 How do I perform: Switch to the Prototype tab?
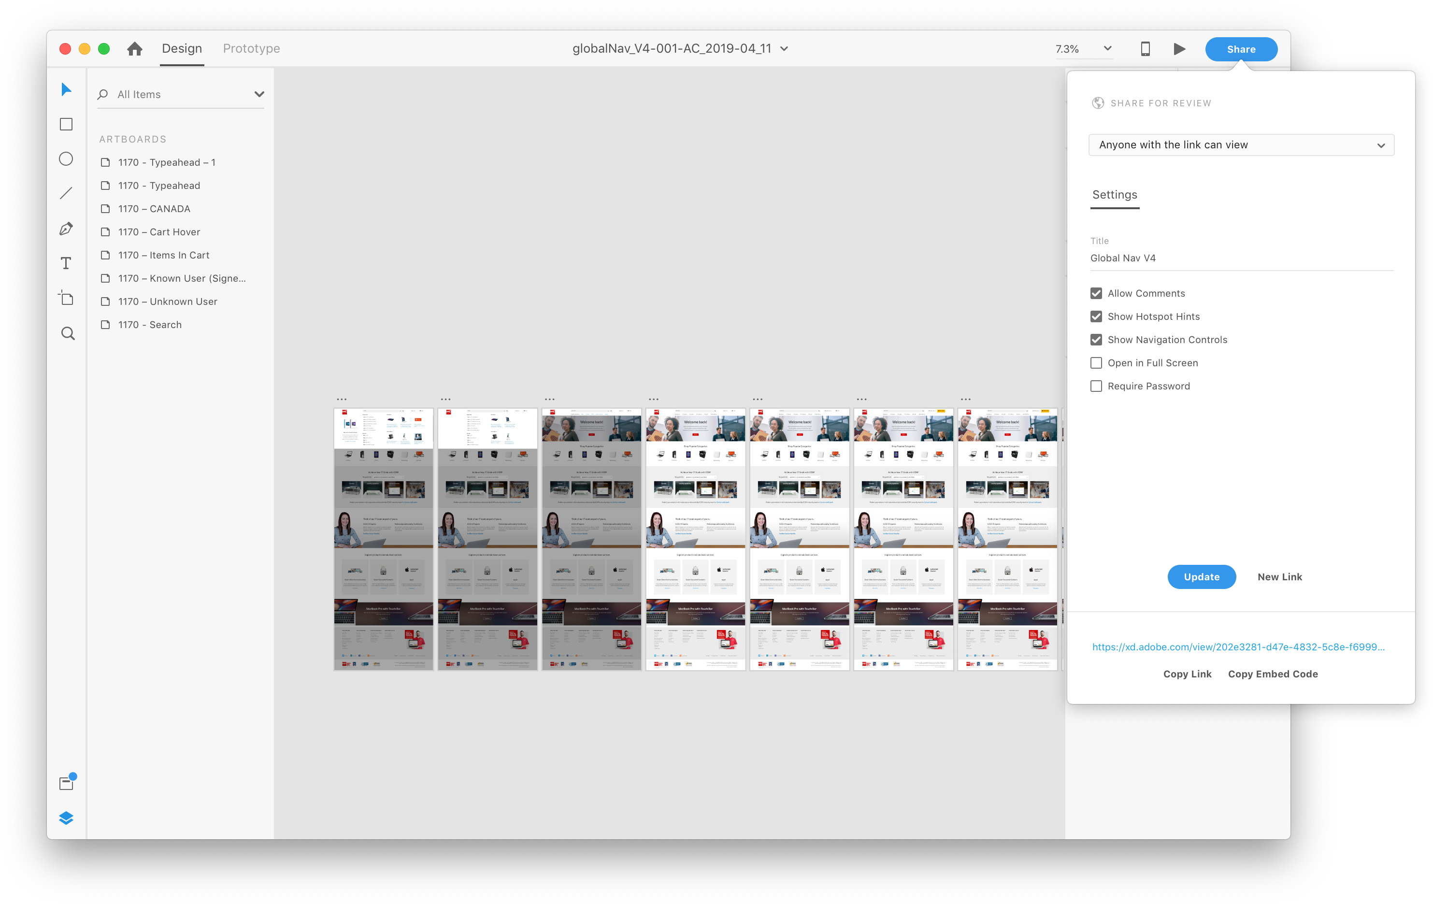(252, 49)
